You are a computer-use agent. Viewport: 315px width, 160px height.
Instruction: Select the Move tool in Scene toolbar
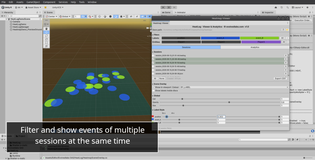pos(46,32)
